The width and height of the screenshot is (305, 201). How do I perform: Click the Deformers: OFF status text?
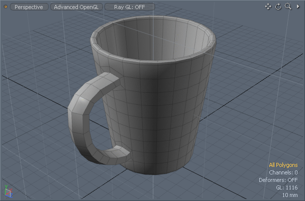pos(278,180)
